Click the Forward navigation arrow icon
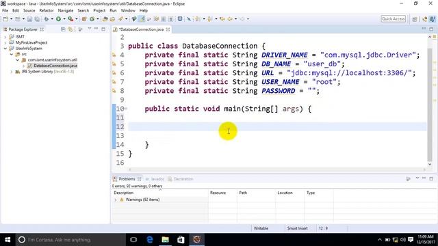Image resolution: width=438 pixels, height=246 pixels. tap(242, 19)
